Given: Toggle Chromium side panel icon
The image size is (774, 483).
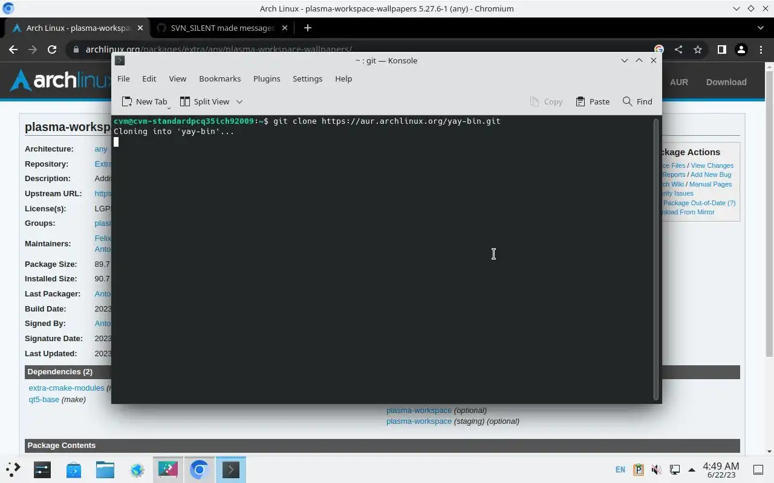Looking at the screenshot, I should [721, 50].
